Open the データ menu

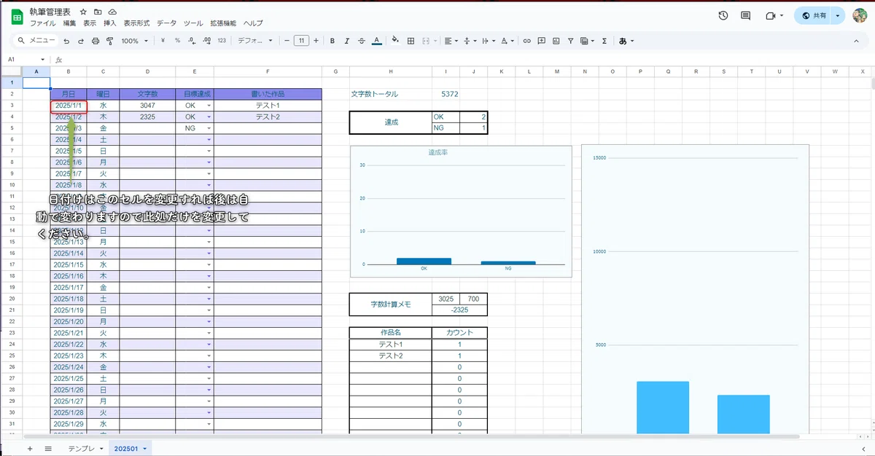click(x=166, y=23)
